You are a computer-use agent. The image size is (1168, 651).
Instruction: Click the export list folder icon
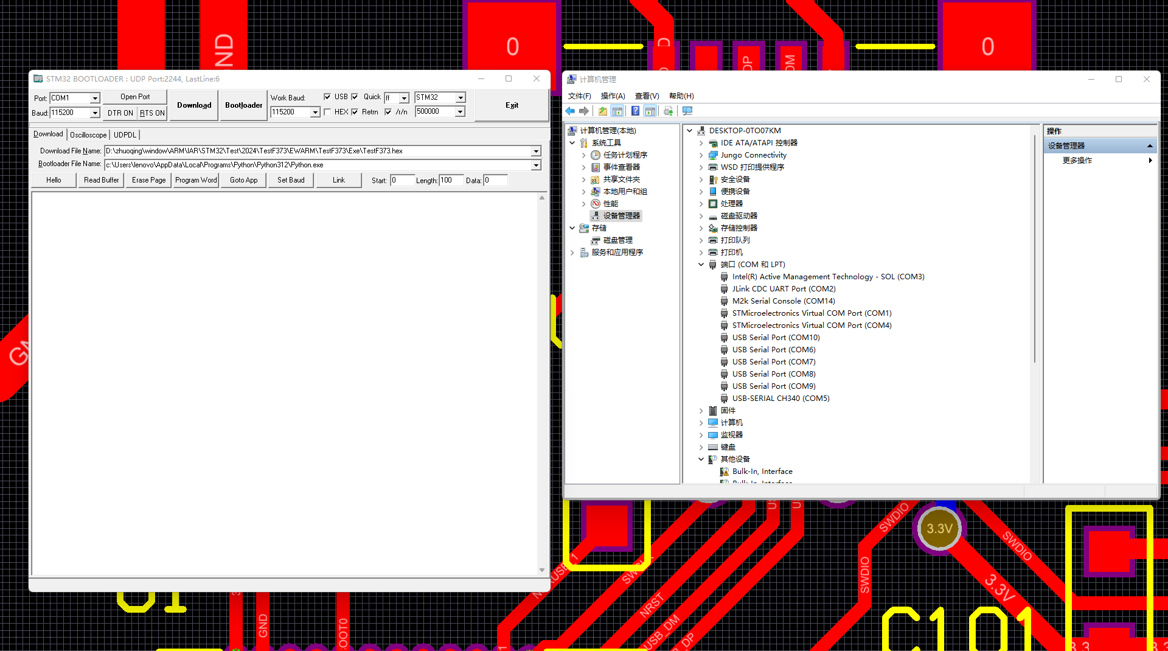(x=603, y=111)
